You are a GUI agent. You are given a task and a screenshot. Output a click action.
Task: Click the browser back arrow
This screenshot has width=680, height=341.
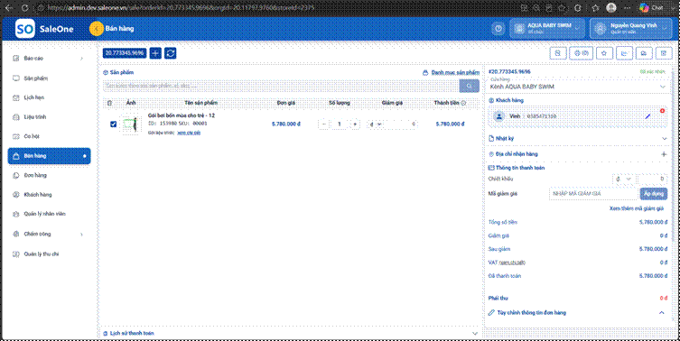pyautogui.click(x=10, y=8)
